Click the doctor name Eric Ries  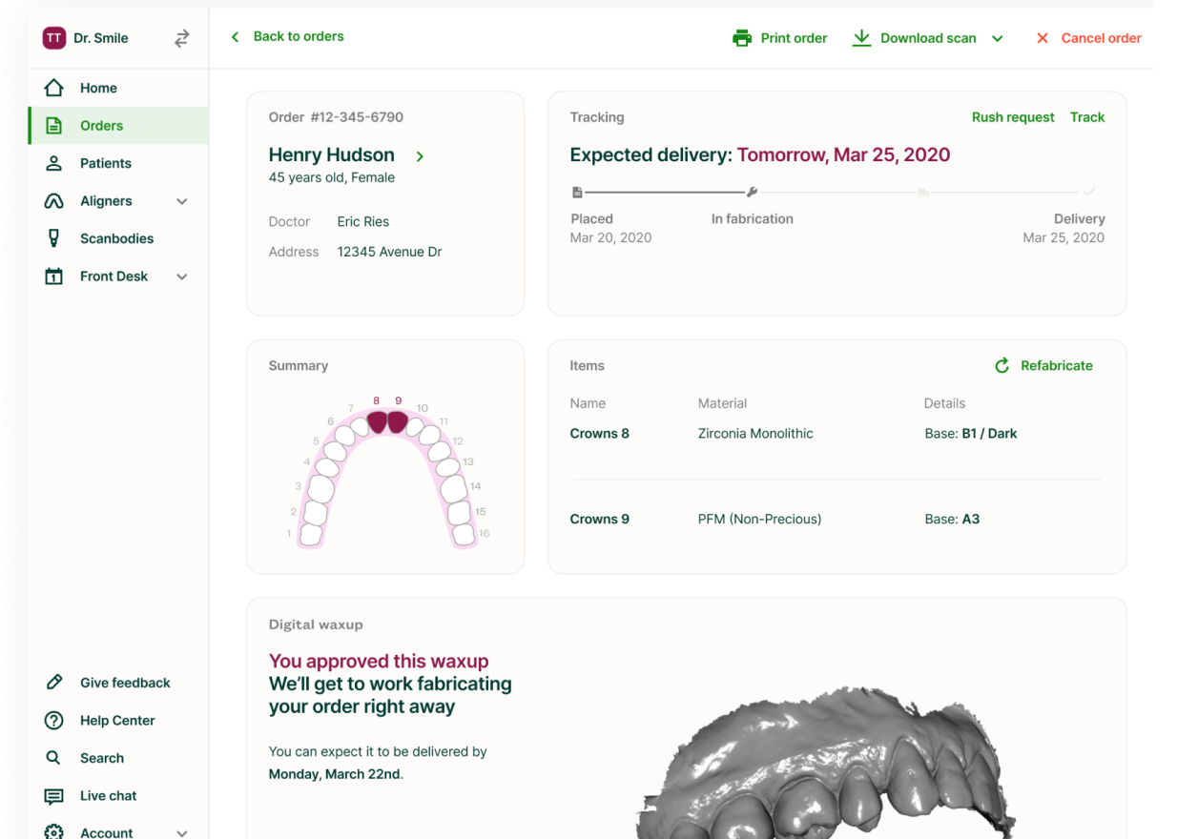click(x=363, y=222)
